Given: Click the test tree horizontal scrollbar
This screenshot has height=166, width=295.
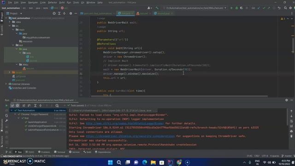Looking at the screenshot, I should tap(30, 148).
